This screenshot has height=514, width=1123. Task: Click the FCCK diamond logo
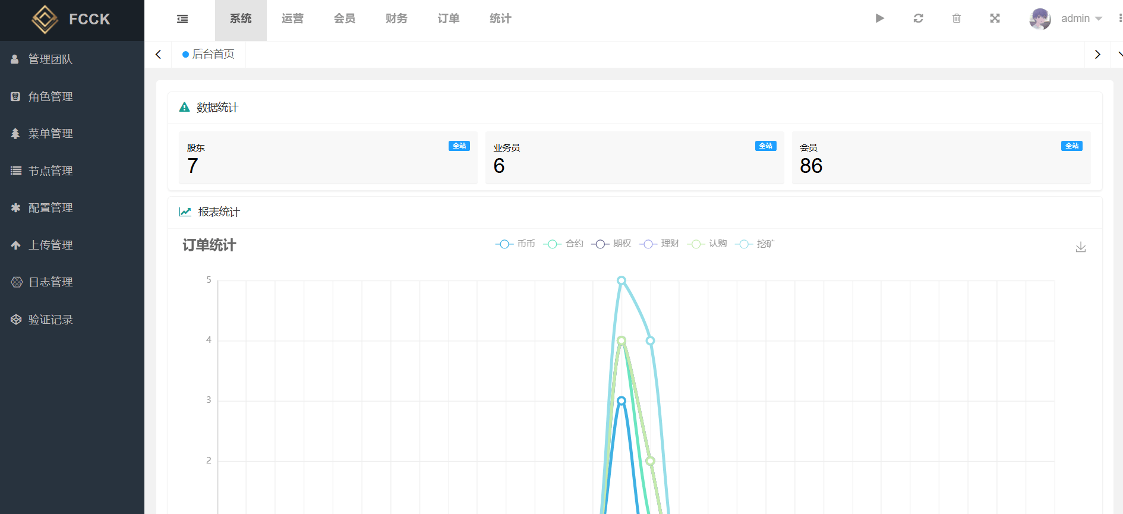pos(45,19)
